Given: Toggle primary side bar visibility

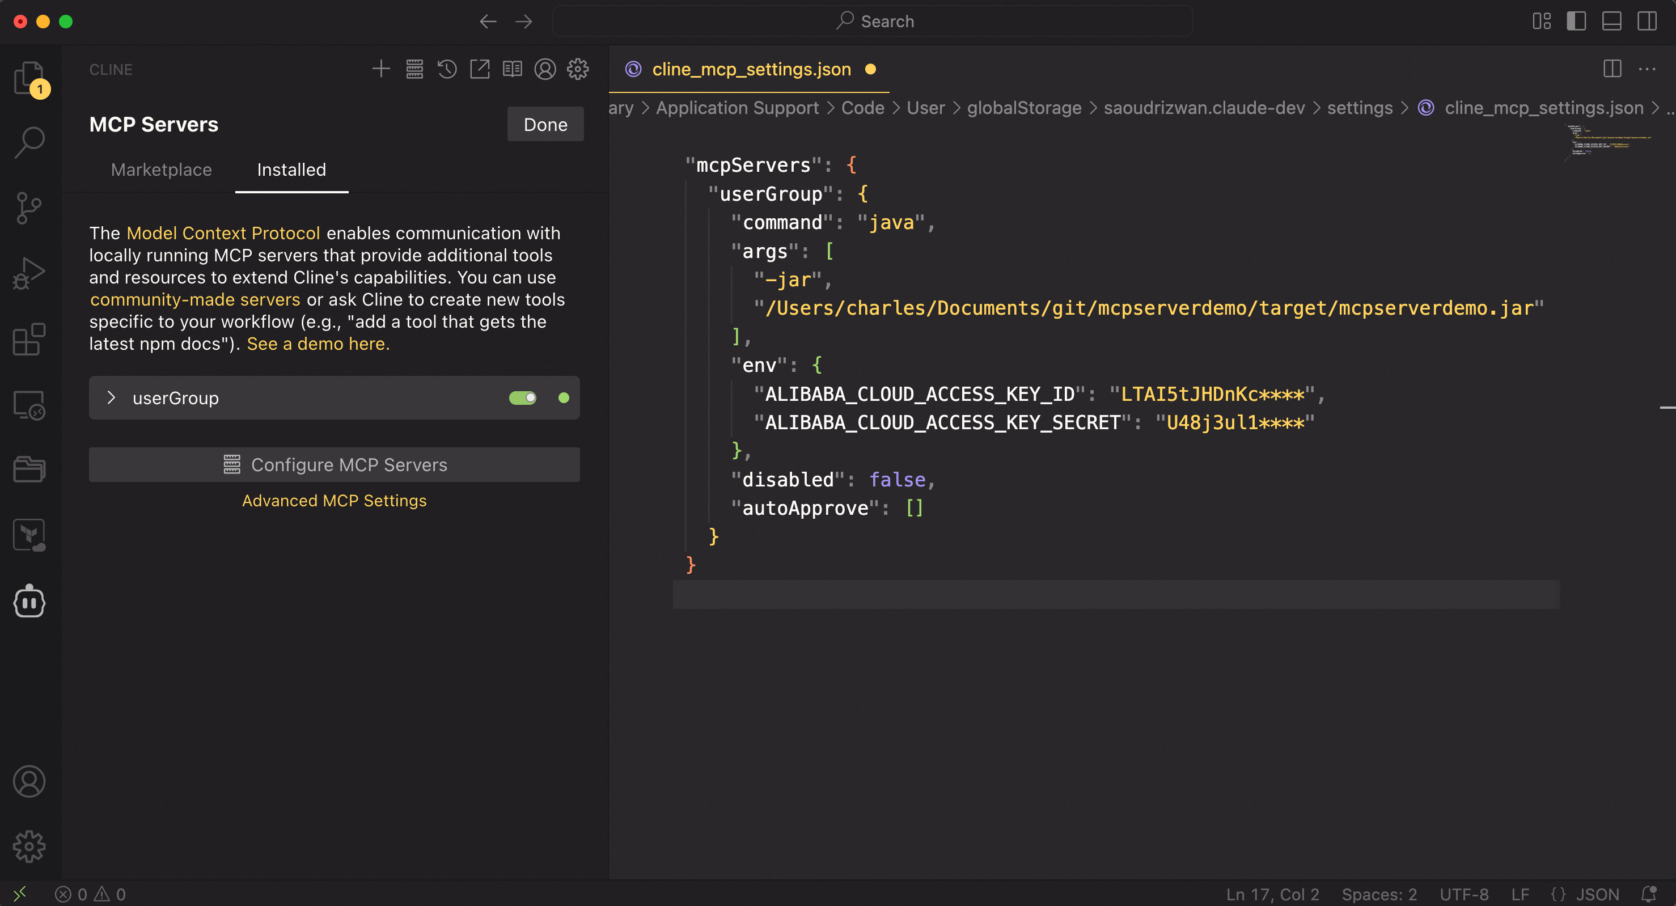Looking at the screenshot, I should pos(1576,22).
